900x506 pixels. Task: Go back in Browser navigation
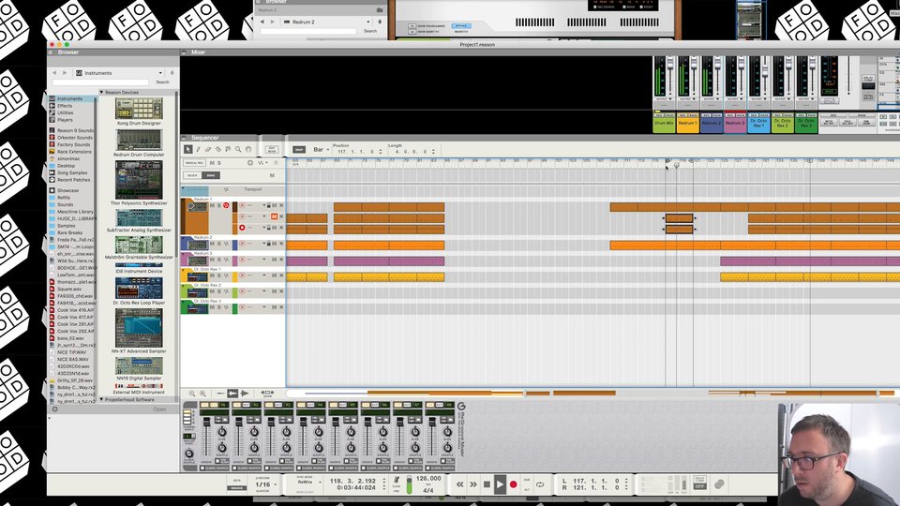[x=54, y=73]
